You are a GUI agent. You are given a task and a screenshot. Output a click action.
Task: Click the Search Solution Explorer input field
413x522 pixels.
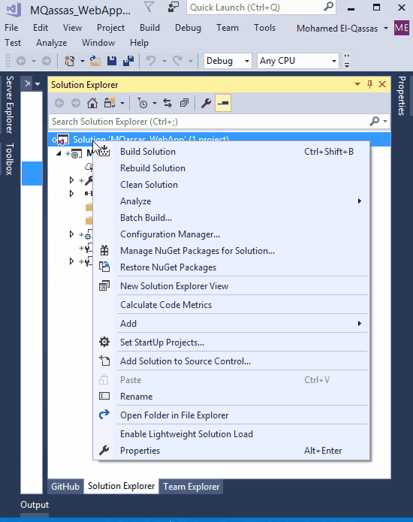click(x=210, y=122)
